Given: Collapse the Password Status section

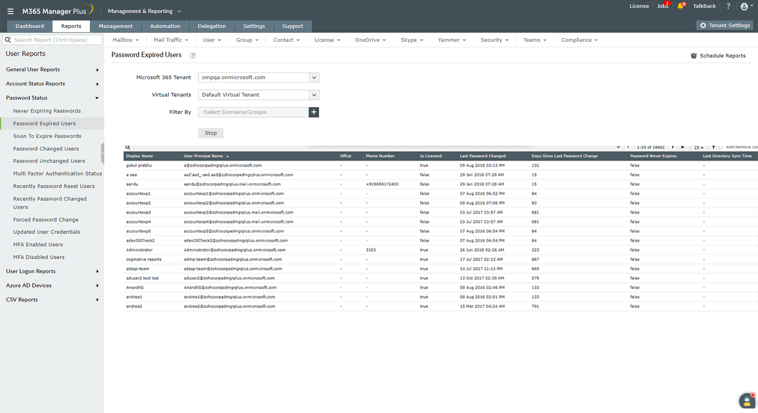Looking at the screenshot, I should point(52,98).
